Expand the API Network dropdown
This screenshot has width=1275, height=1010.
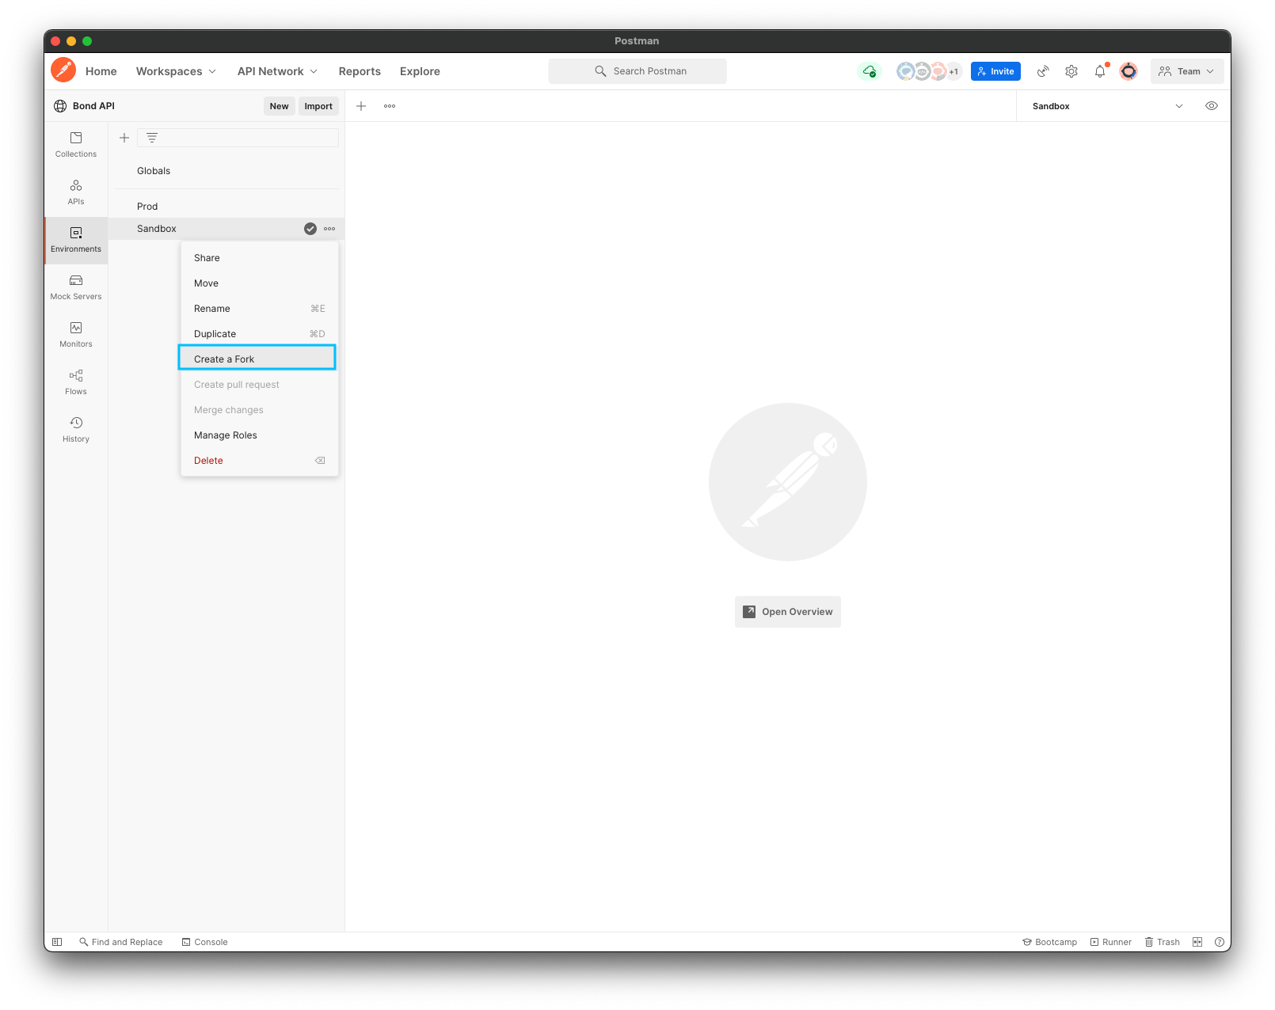pyautogui.click(x=277, y=71)
